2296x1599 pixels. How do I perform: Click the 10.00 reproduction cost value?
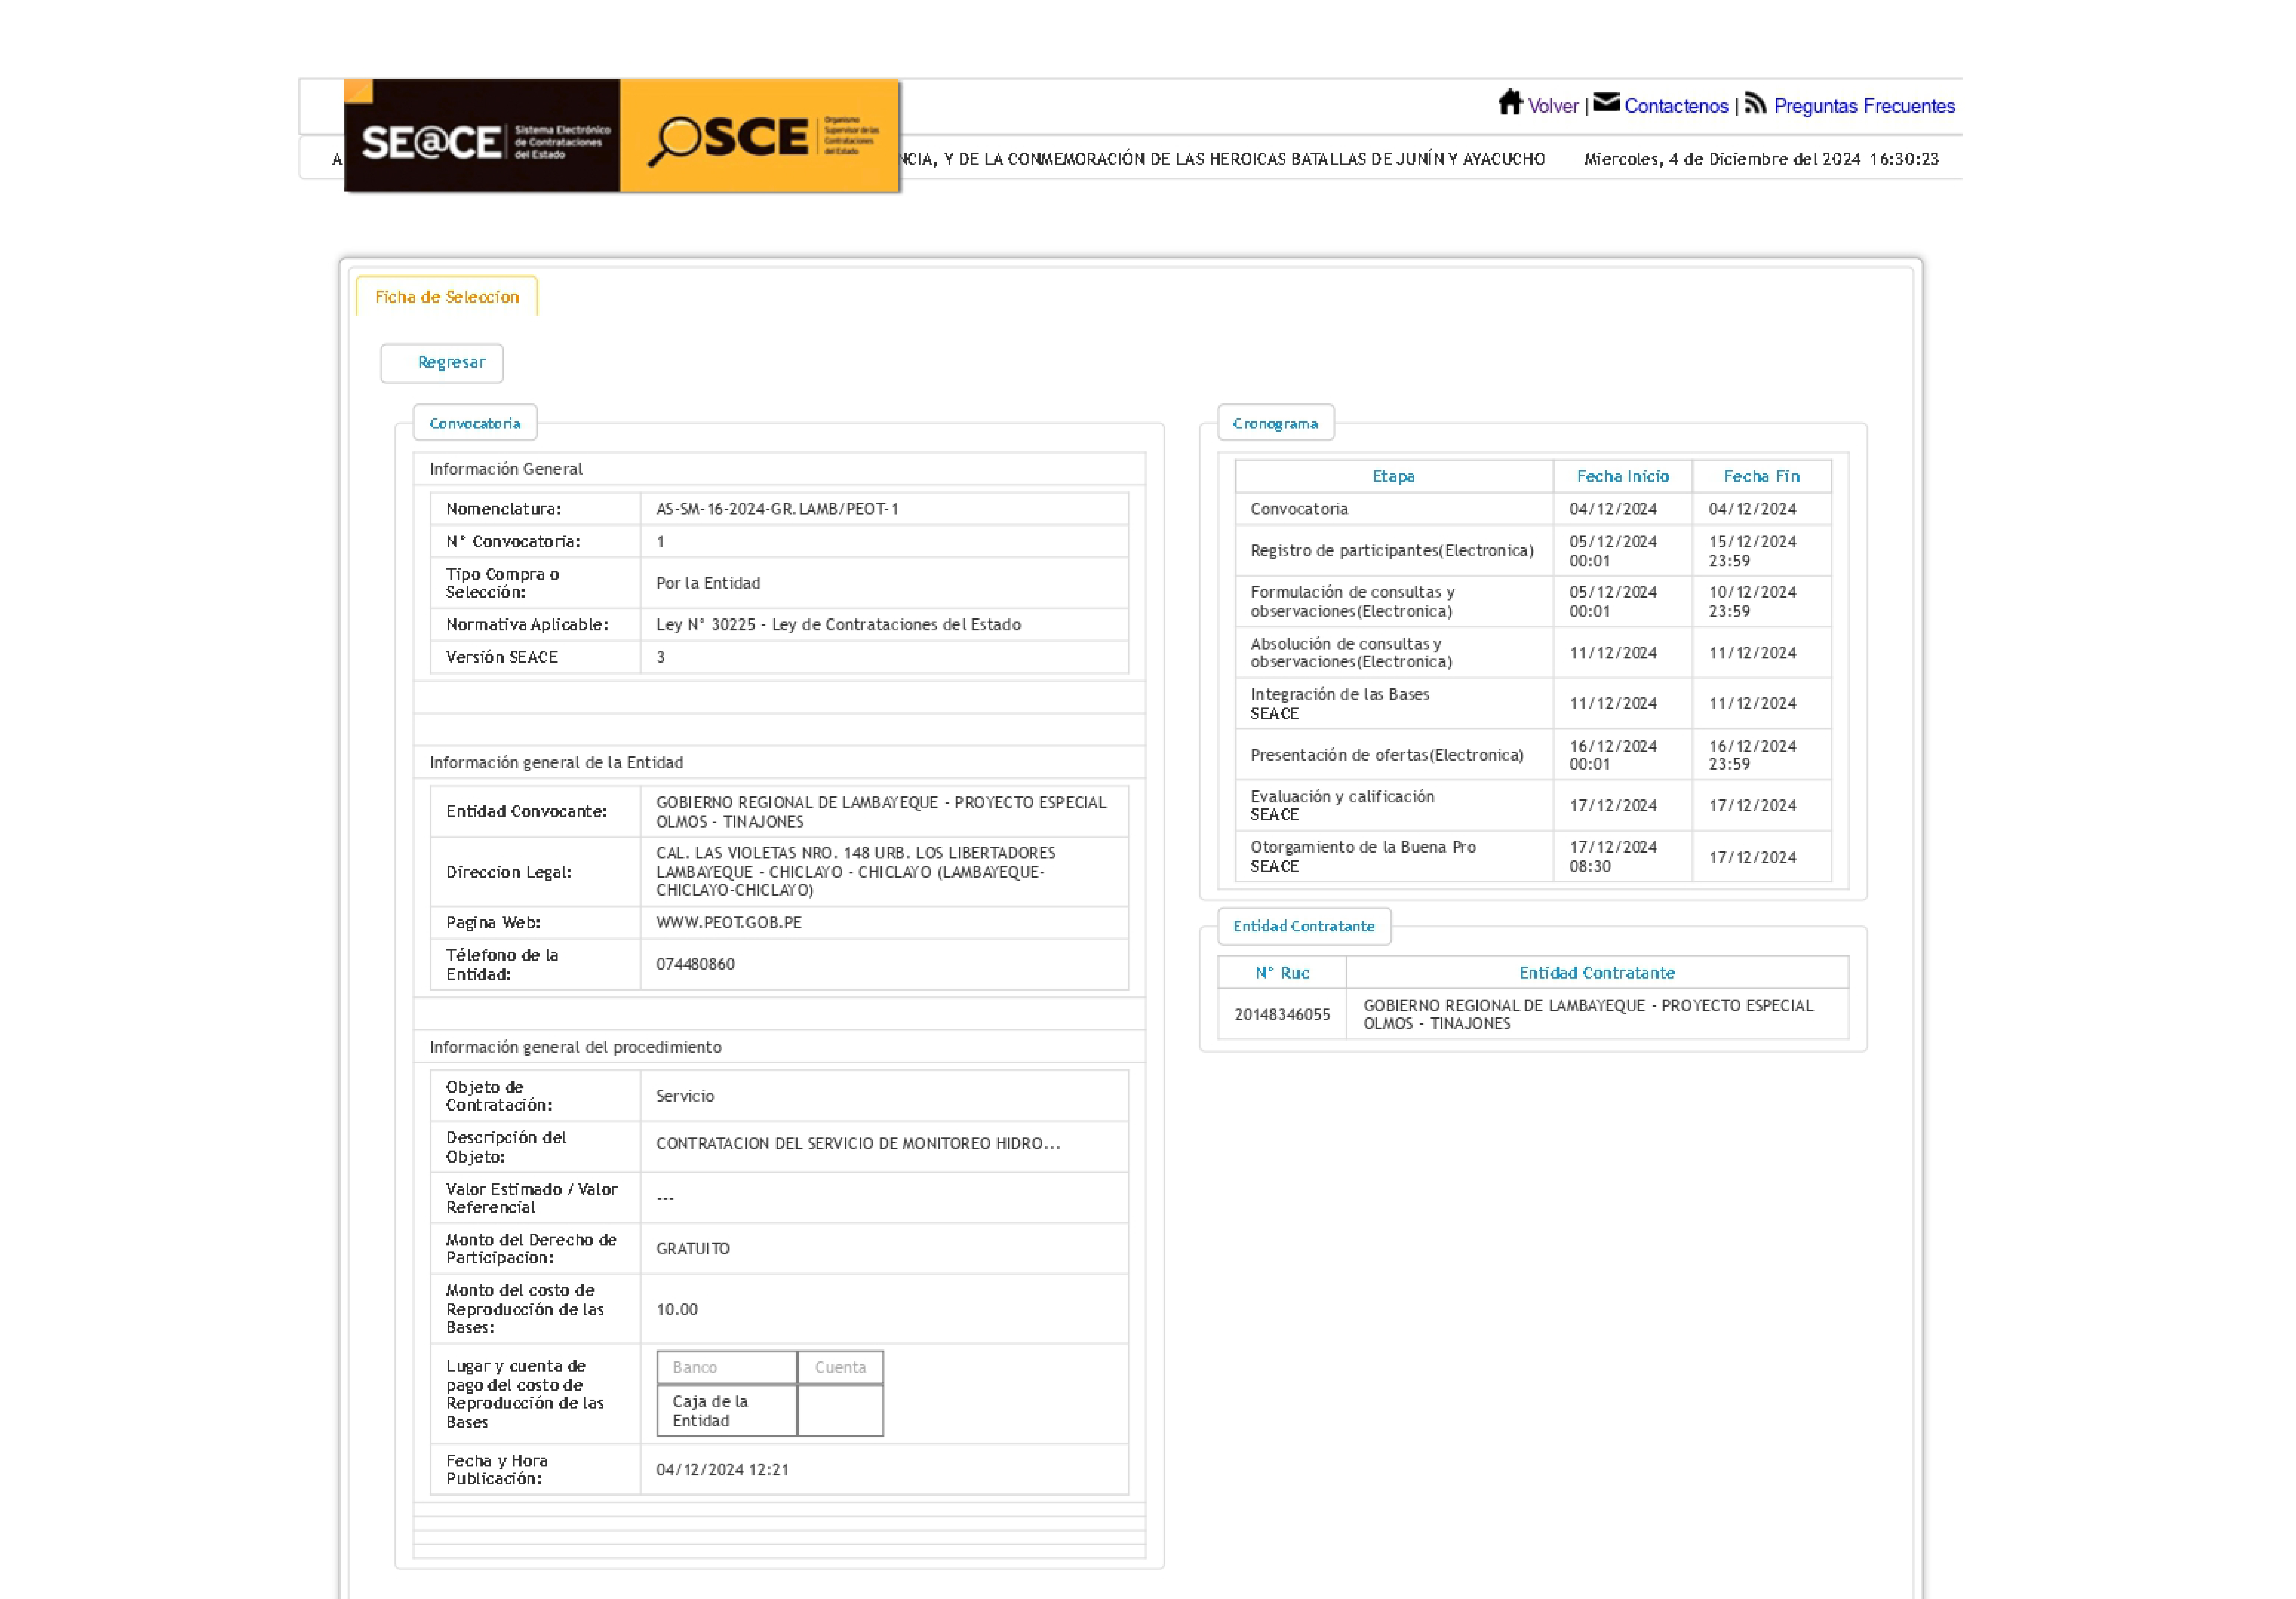pyautogui.click(x=677, y=1310)
